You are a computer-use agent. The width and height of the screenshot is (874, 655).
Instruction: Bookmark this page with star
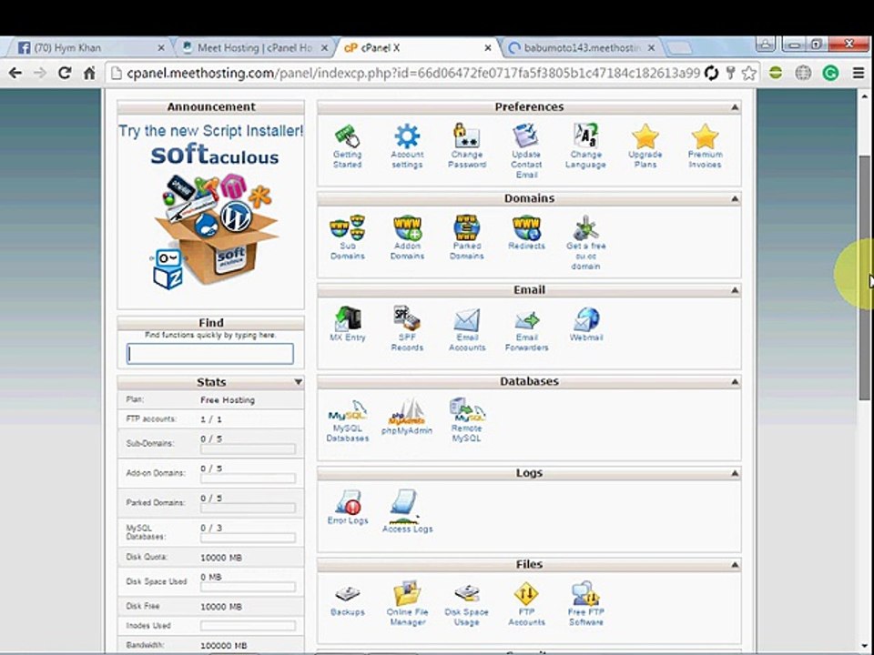coord(749,73)
